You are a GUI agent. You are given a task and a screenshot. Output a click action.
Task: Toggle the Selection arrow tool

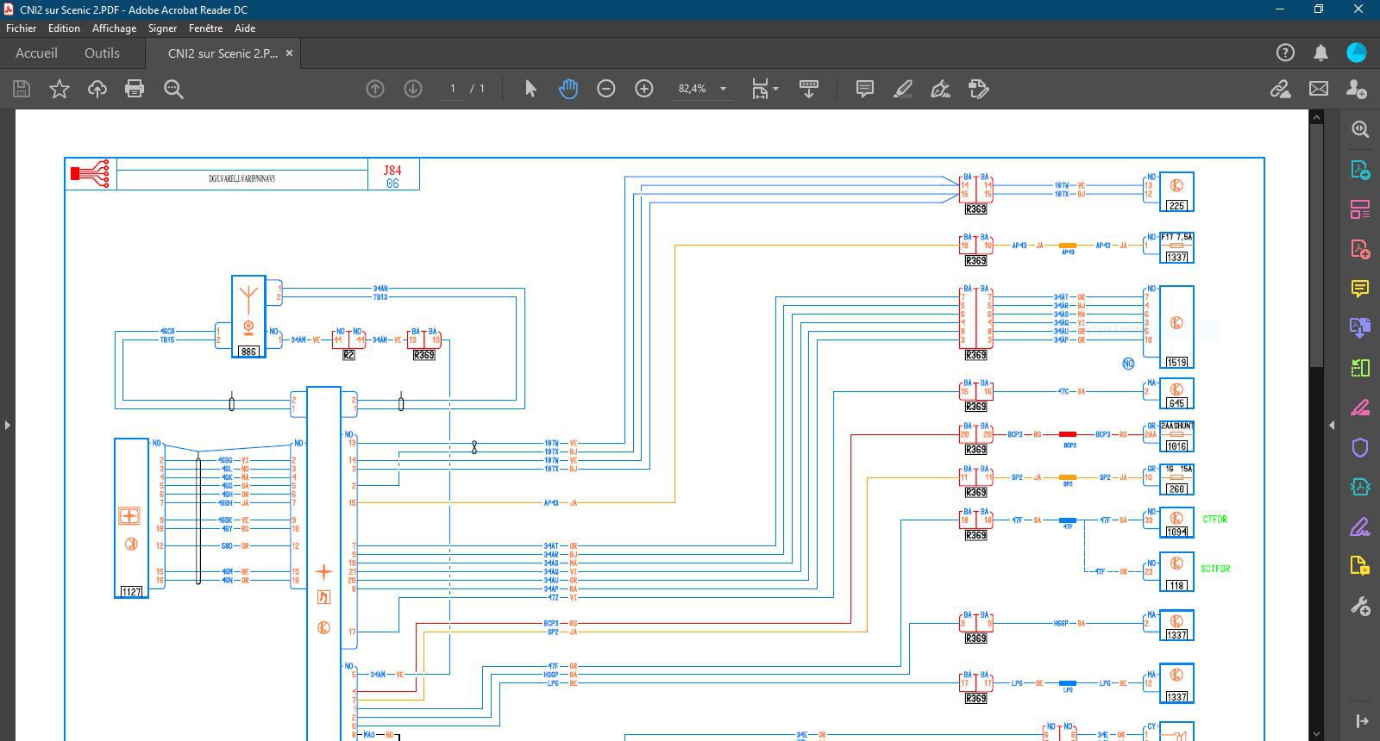coord(530,89)
